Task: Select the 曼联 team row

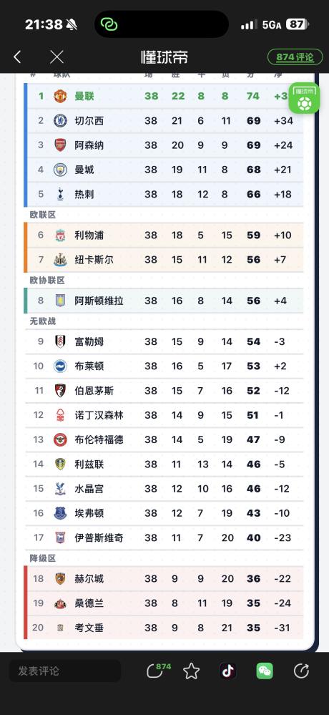Action: click(x=164, y=96)
